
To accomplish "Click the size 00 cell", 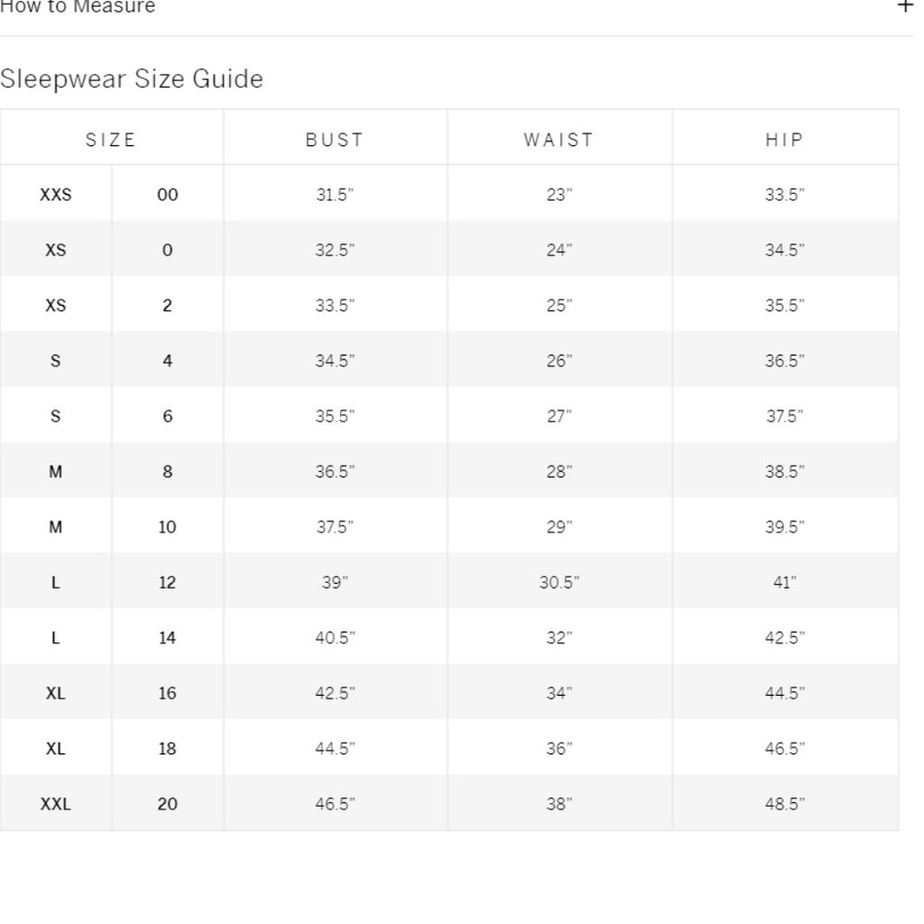I will [x=167, y=194].
